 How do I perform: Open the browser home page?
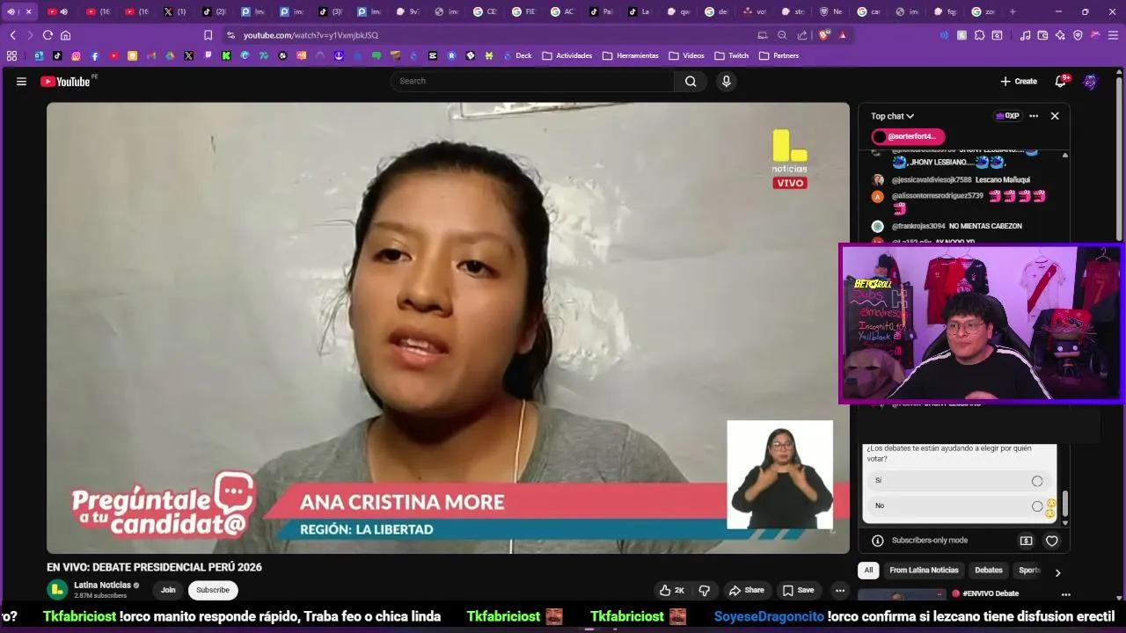point(65,35)
